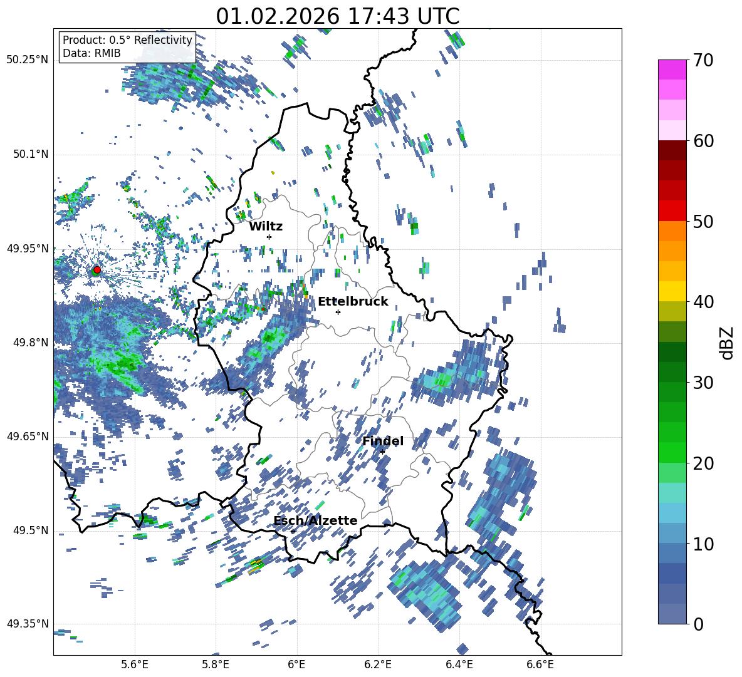742x677 pixels.
Task: Click the 70 tick label on colorbar
Action: pyautogui.click(x=704, y=60)
